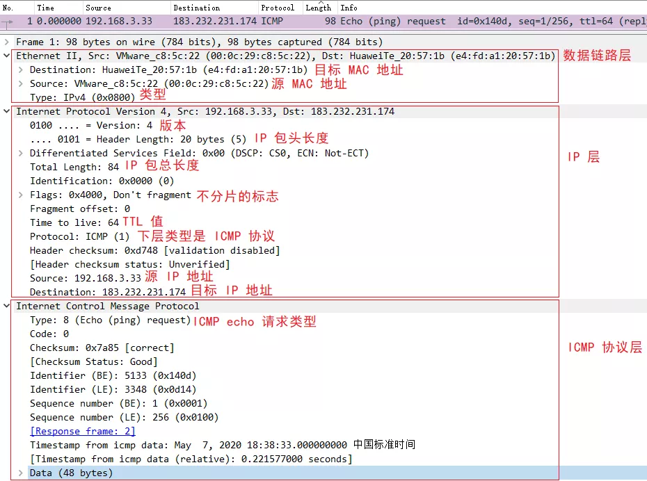Sort by Length column header
This screenshot has height=481, width=647.
click(320, 8)
